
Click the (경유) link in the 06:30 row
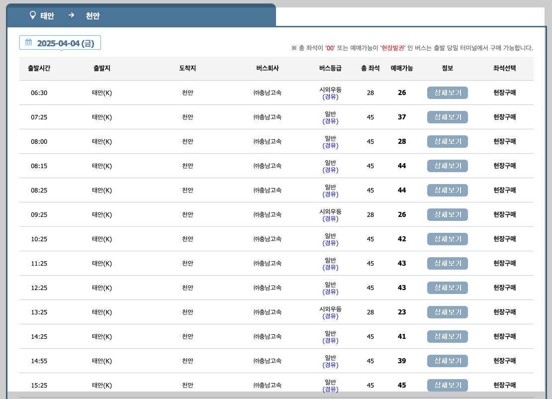(x=330, y=97)
